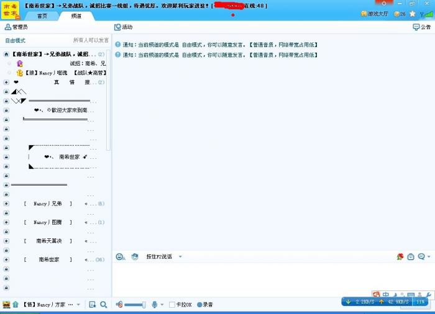Open the microphone dropdown arrow

162,305
